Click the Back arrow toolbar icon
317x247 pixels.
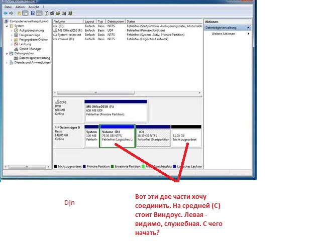pos(6,14)
